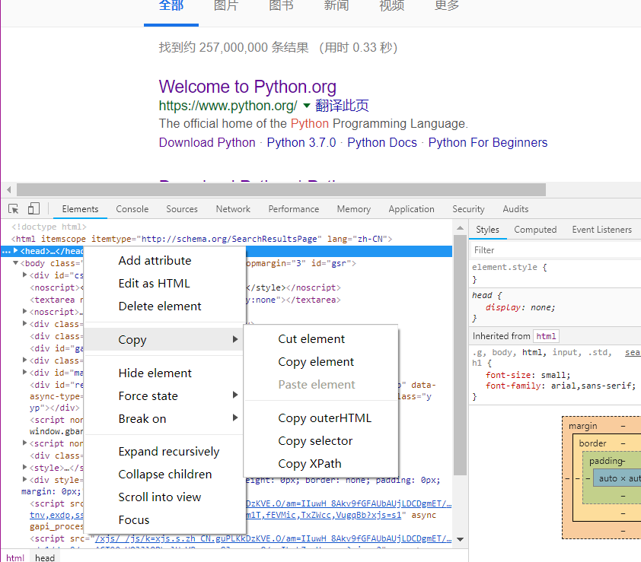Activate the inspect element picker icon
Image resolution: width=641 pixels, height=562 pixels.
(x=14, y=209)
